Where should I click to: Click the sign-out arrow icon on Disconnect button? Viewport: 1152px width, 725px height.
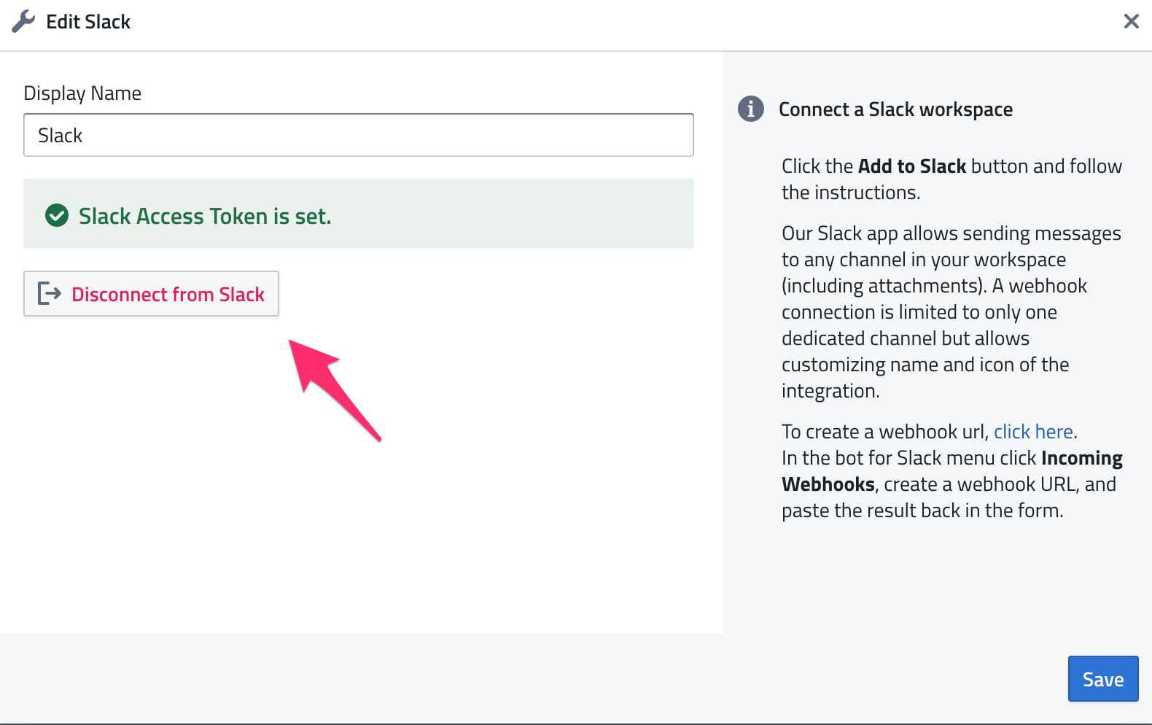click(x=50, y=294)
